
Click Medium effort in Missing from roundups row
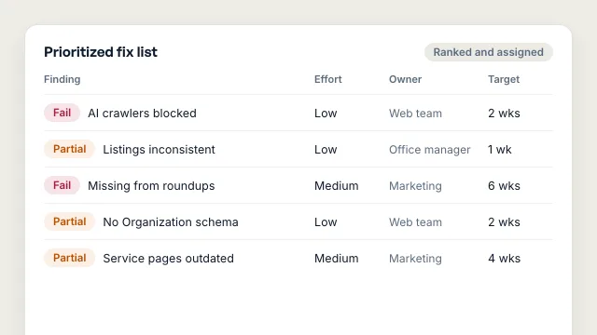tap(336, 186)
